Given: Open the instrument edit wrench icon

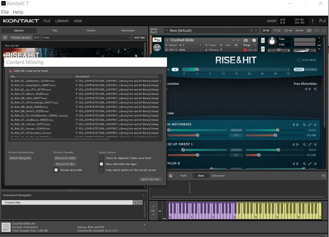Looking at the screenshot, I should pyautogui.click(x=157, y=40).
